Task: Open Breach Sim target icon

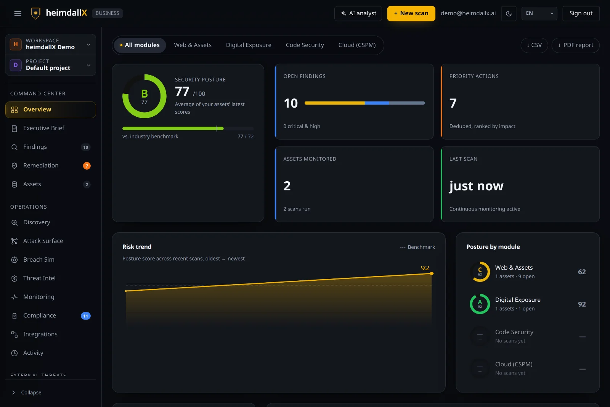Action: (14, 260)
